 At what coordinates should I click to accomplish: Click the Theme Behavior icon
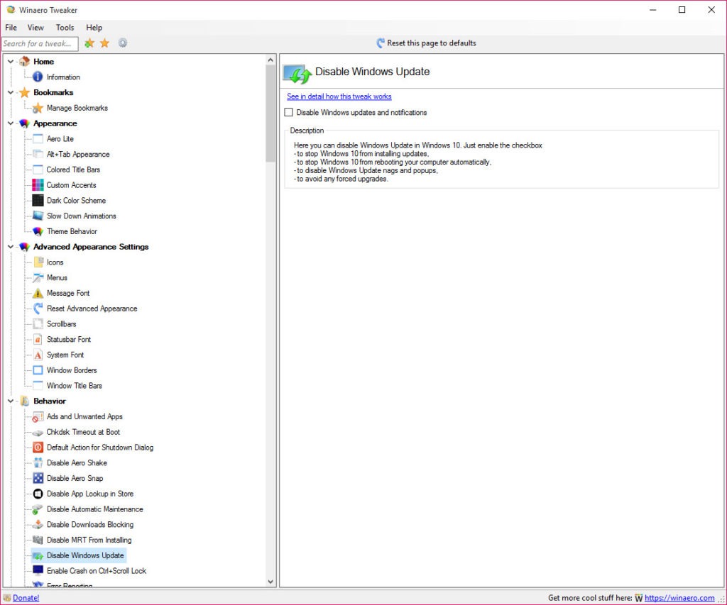[x=38, y=231]
